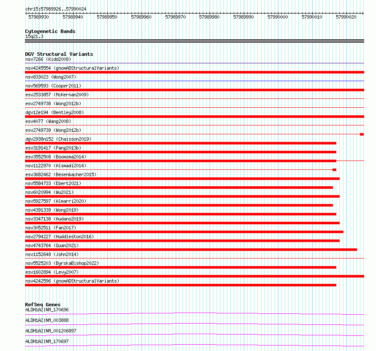The image size is (376, 351).
Task: Select variant esv3191417 (Pang2013b)
Action: coord(53,148)
